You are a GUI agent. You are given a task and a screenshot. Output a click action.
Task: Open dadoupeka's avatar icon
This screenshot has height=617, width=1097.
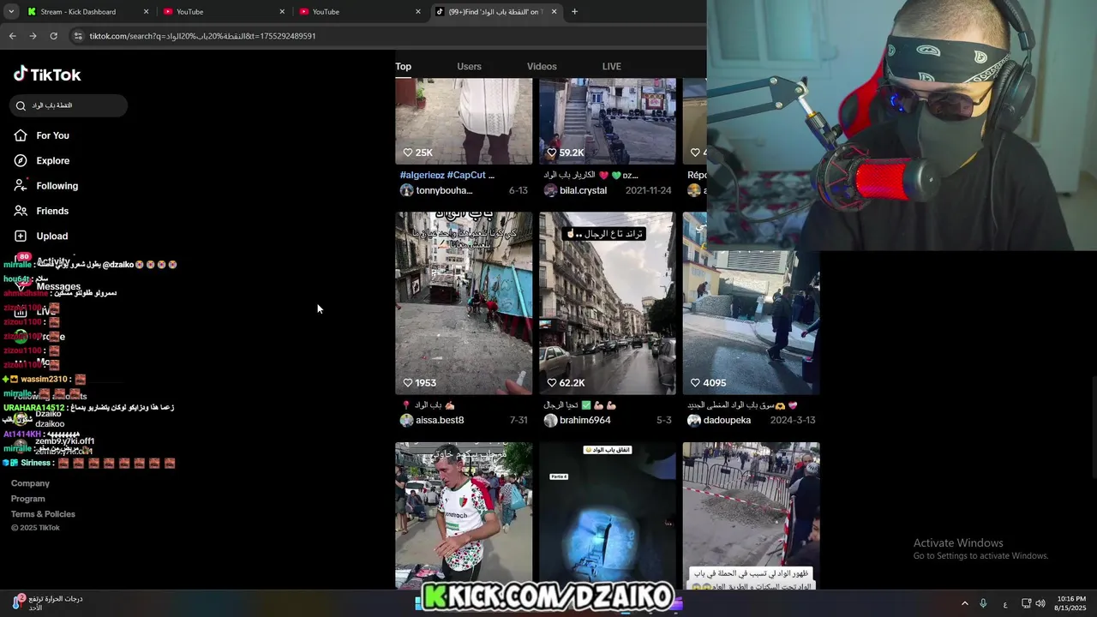694,420
